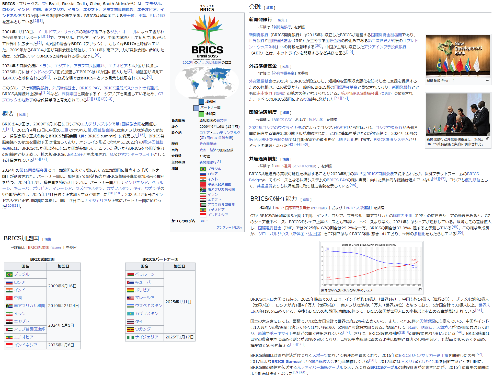
Task: Open アジアインフラ投資銀行 link
Action: [385, 47]
